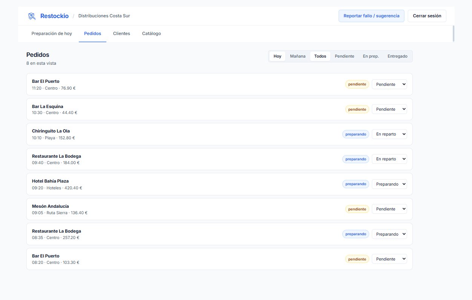The image size is (472, 300).
Task: Open Hotel Bahía Plaza status dropdown
Action: click(x=389, y=184)
